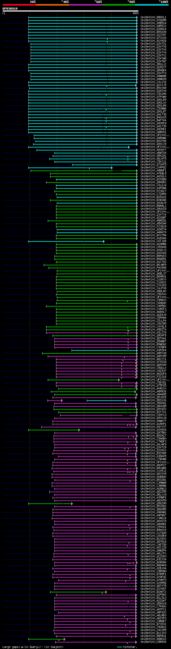Click the cyan alignment bar of UniRef100_B9HZL1
The height and width of the screenshot is (649, 171).
coord(83,17)
